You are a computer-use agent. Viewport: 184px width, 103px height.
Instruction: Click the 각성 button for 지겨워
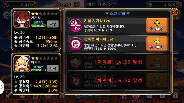(x=53, y=24)
